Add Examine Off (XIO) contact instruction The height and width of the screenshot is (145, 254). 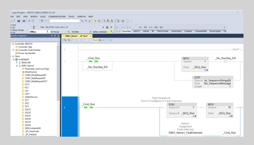click(146, 27)
